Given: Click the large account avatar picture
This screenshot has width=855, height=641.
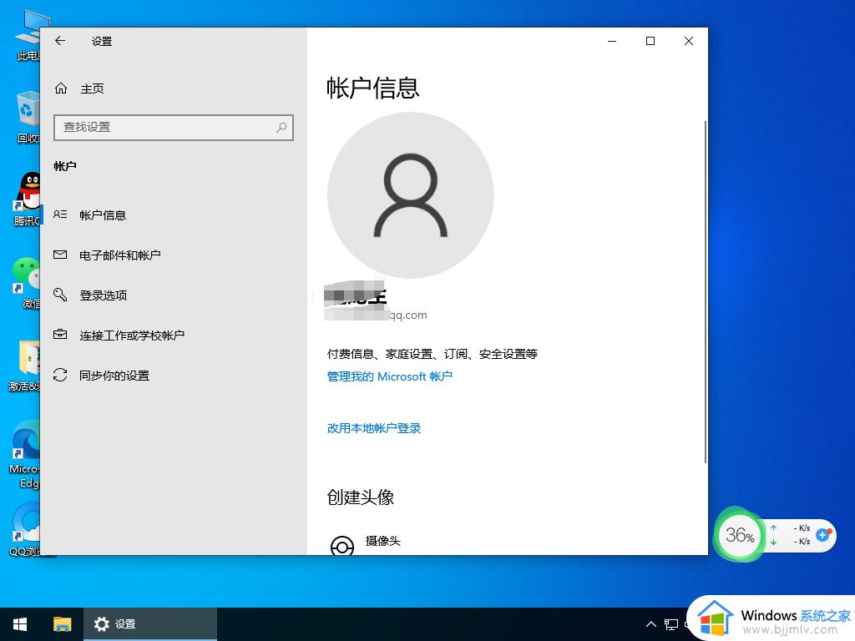Looking at the screenshot, I should click(x=411, y=195).
